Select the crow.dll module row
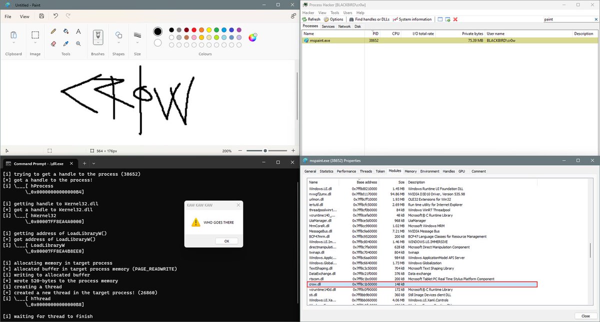 [422, 284]
